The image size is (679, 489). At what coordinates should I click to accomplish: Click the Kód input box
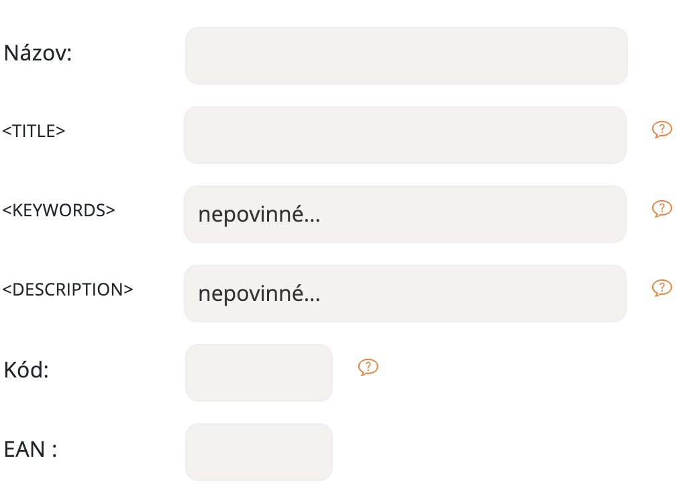[x=258, y=372]
